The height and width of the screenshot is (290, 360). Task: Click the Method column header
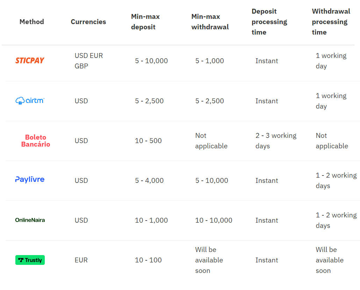pos(31,22)
